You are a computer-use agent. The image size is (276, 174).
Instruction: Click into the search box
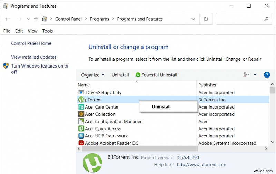(x=244, y=19)
